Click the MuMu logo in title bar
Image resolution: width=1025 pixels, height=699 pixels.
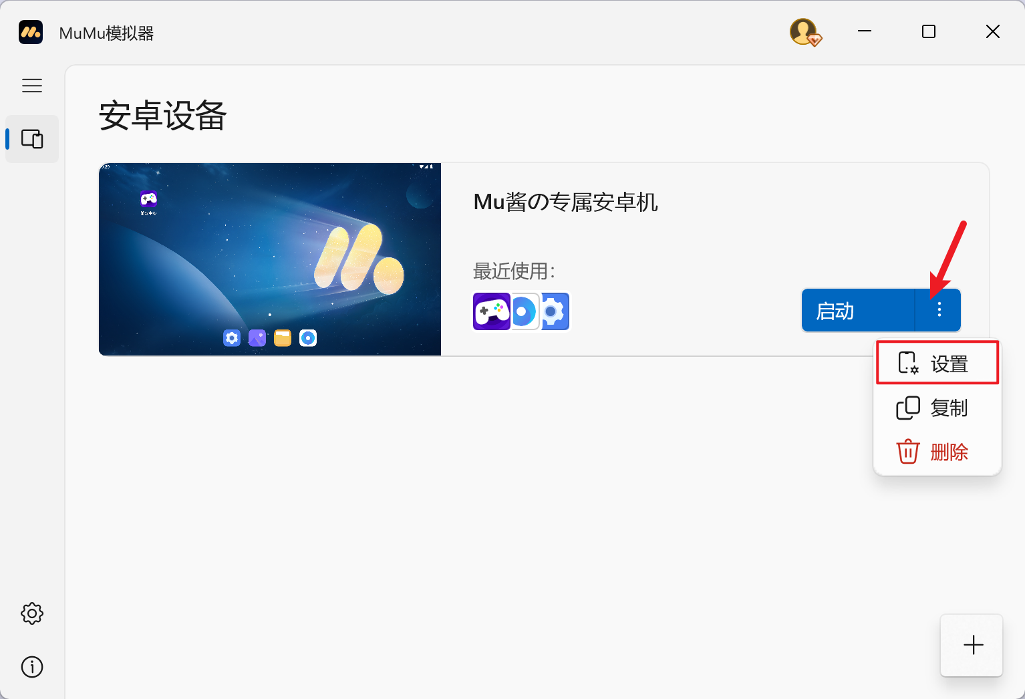point(31,32)
